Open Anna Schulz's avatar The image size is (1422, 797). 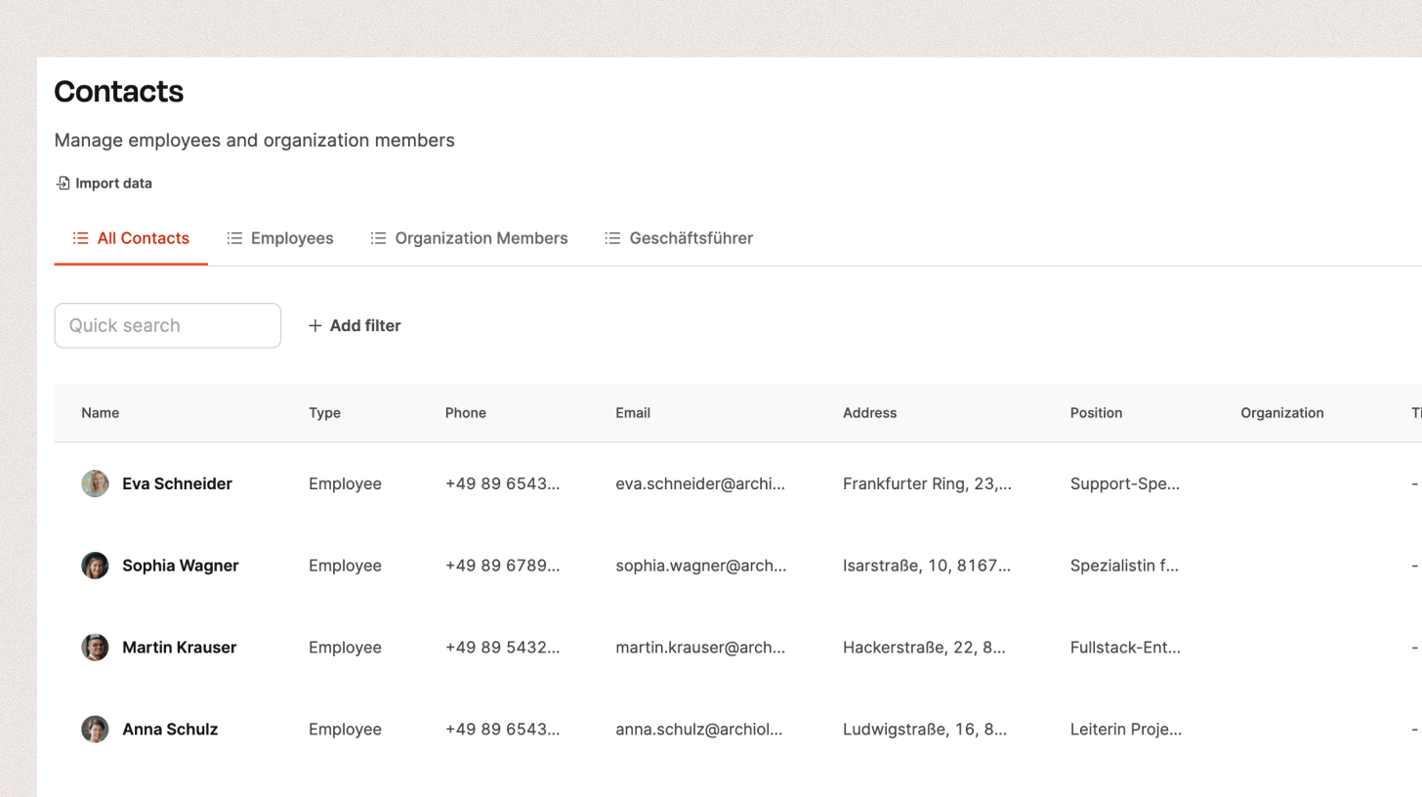(95, 730)
